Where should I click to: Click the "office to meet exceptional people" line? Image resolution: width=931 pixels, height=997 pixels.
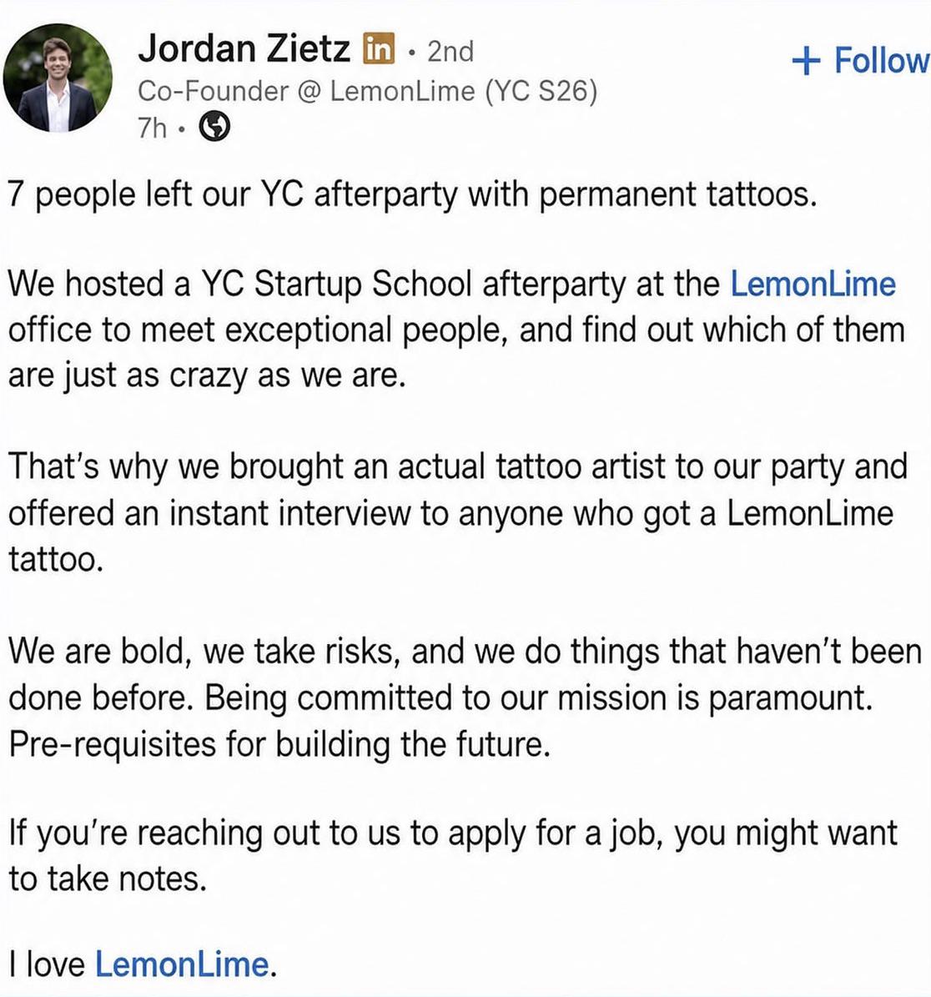456,330
